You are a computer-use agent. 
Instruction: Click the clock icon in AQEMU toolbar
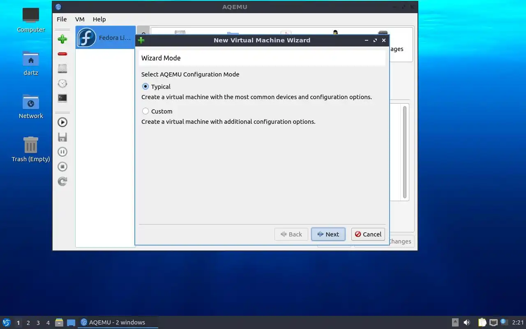(x=62, y=83)
